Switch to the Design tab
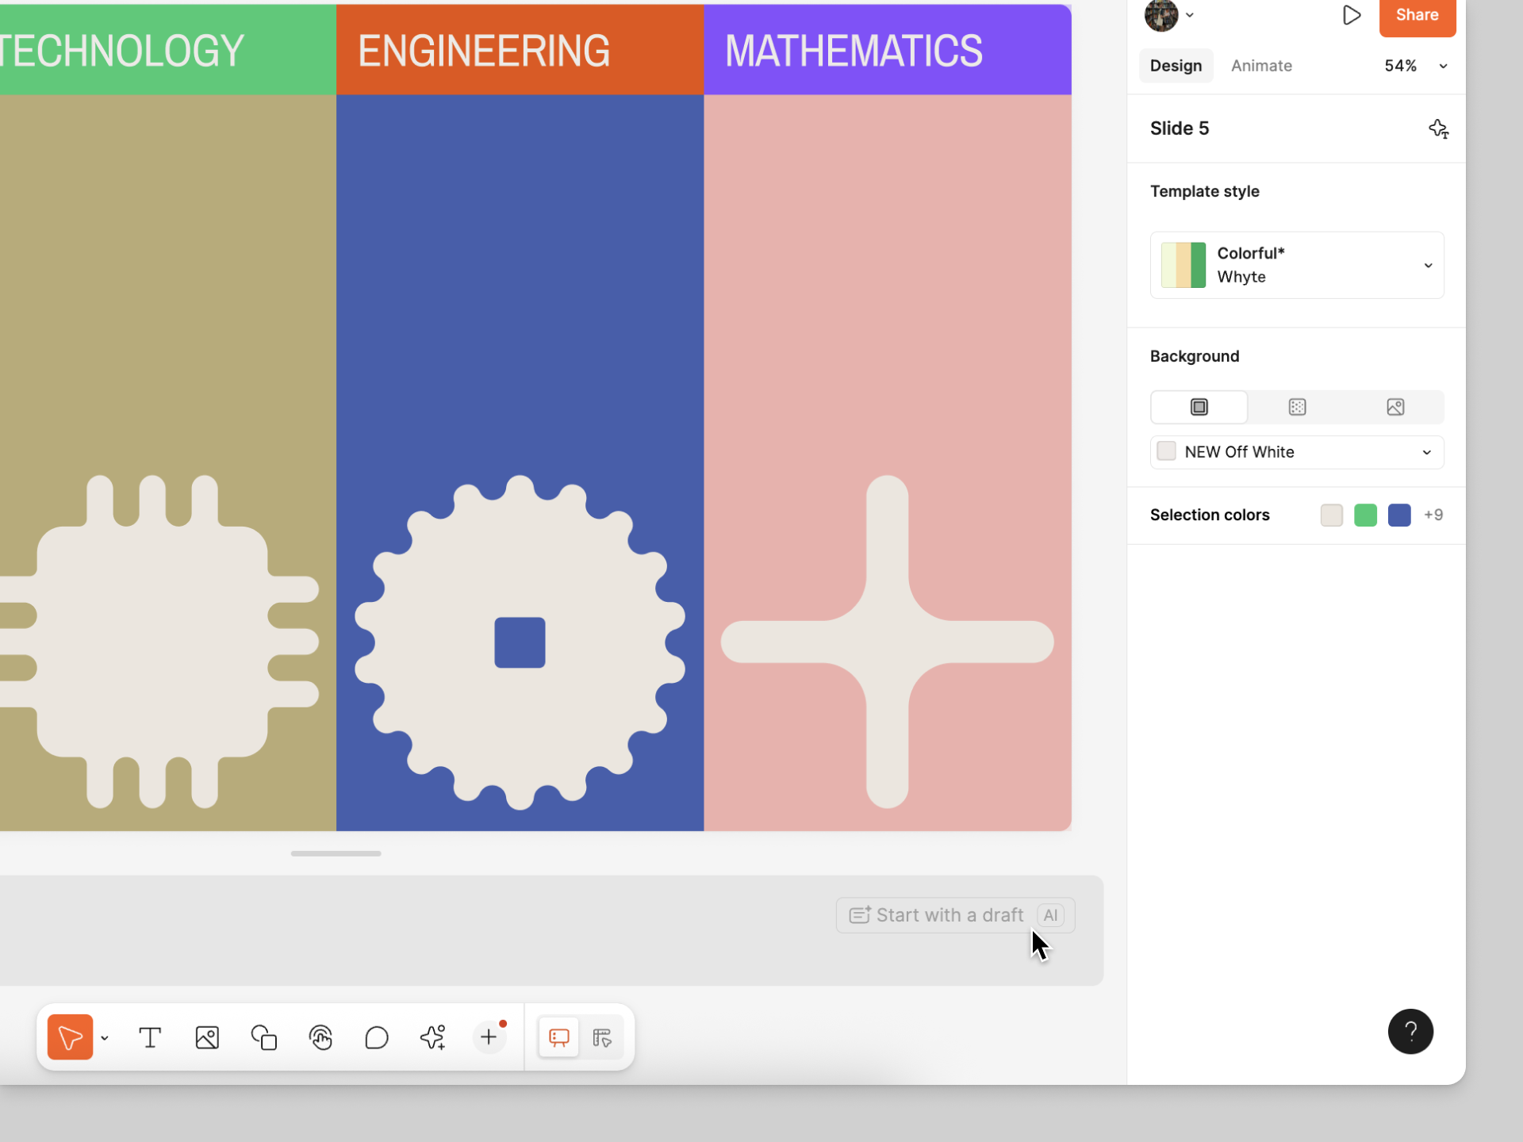 click(1176, 66)
